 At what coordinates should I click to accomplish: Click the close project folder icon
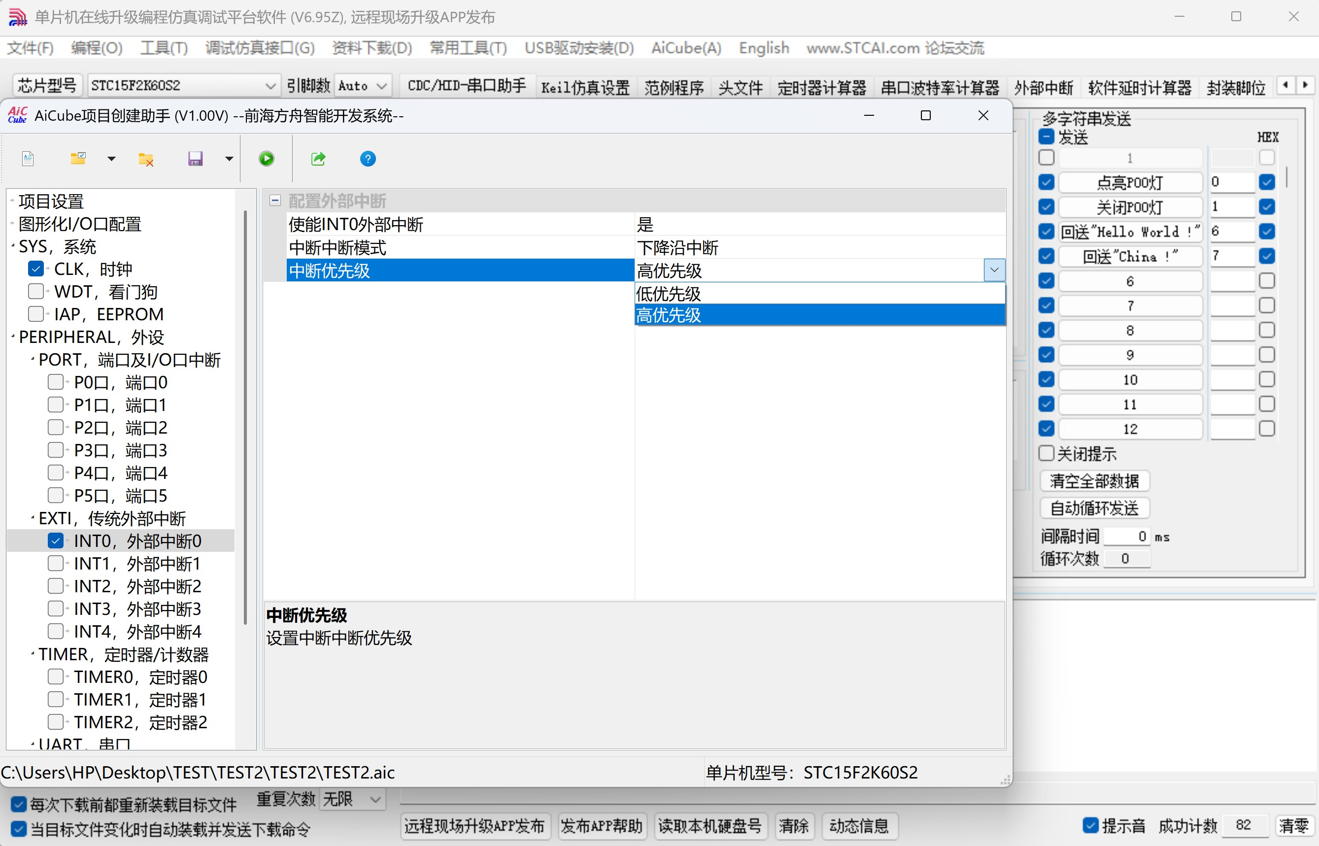[x=146, y=159]
